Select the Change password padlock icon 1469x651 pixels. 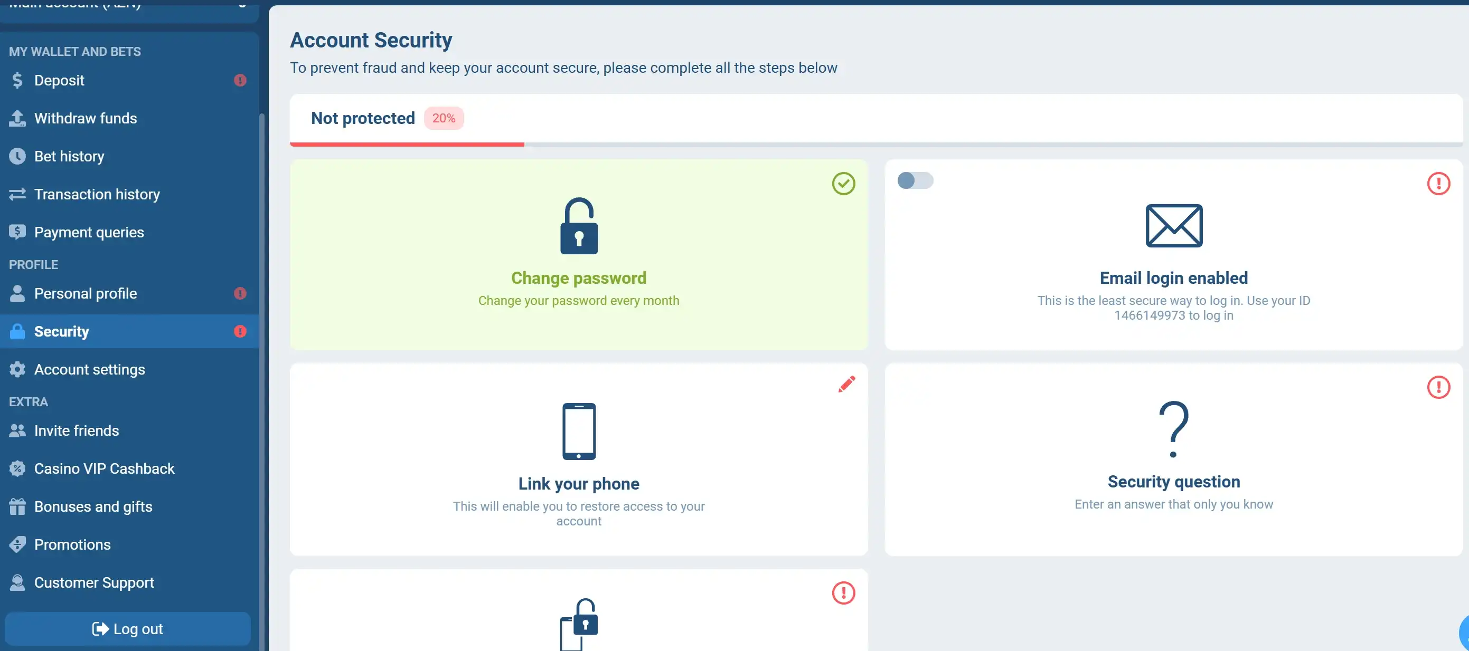tap(578, 226)
